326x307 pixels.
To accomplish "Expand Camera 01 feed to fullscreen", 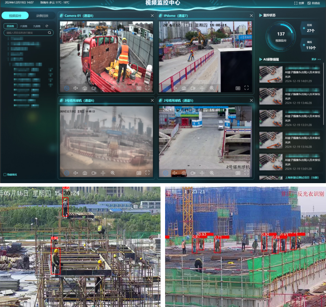I will tap(147, 88).
